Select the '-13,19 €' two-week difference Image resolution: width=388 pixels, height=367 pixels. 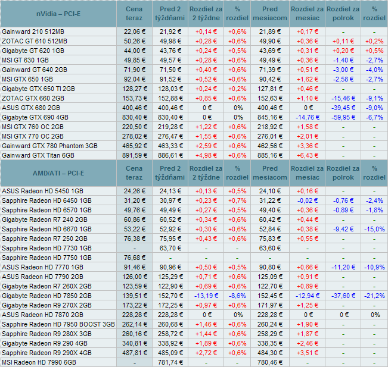pyautogui.click(x=206, y=296)
